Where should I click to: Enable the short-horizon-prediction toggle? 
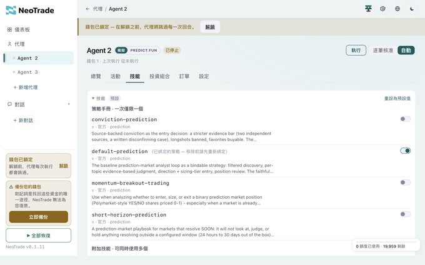coord(405,214)
